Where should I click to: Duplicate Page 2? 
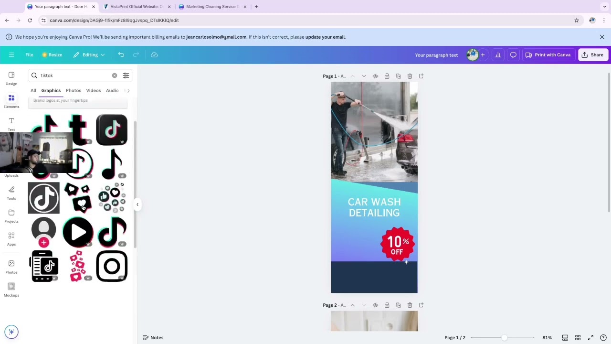398,305
